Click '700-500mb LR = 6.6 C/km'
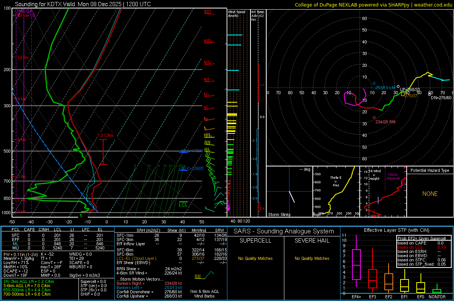 point(27,294)
